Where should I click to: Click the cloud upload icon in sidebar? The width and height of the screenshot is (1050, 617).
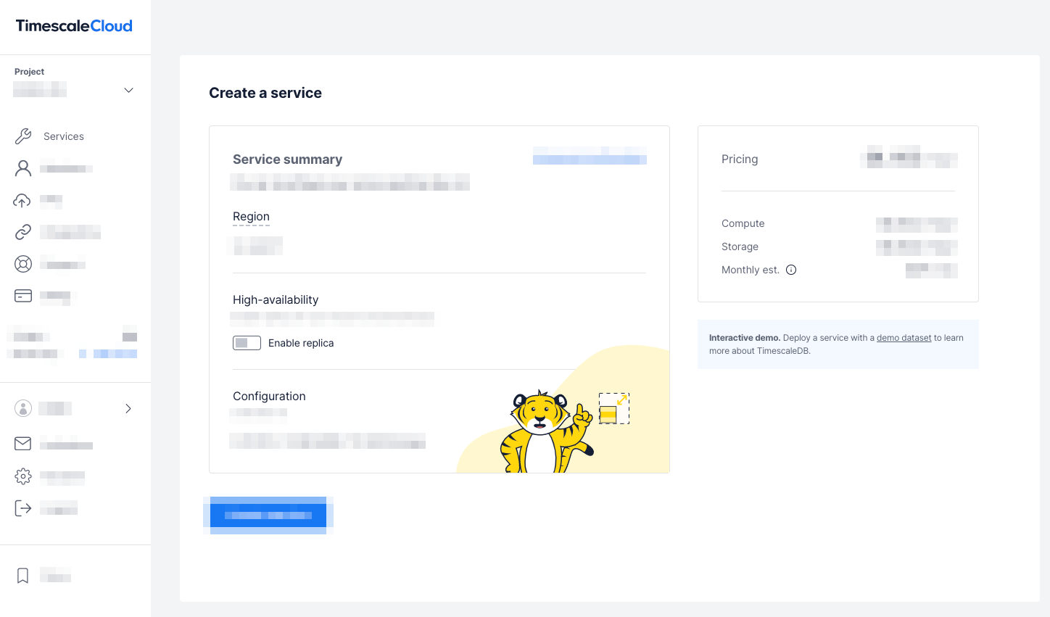click(x=22, y=200)
